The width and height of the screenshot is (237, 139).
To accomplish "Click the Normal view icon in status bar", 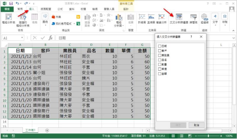I will (173, 136).
